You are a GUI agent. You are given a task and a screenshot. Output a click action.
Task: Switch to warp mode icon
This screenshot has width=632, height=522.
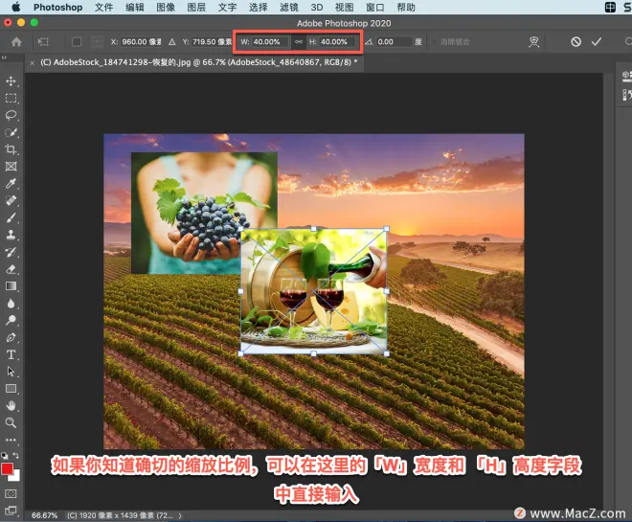coord(534,42)
